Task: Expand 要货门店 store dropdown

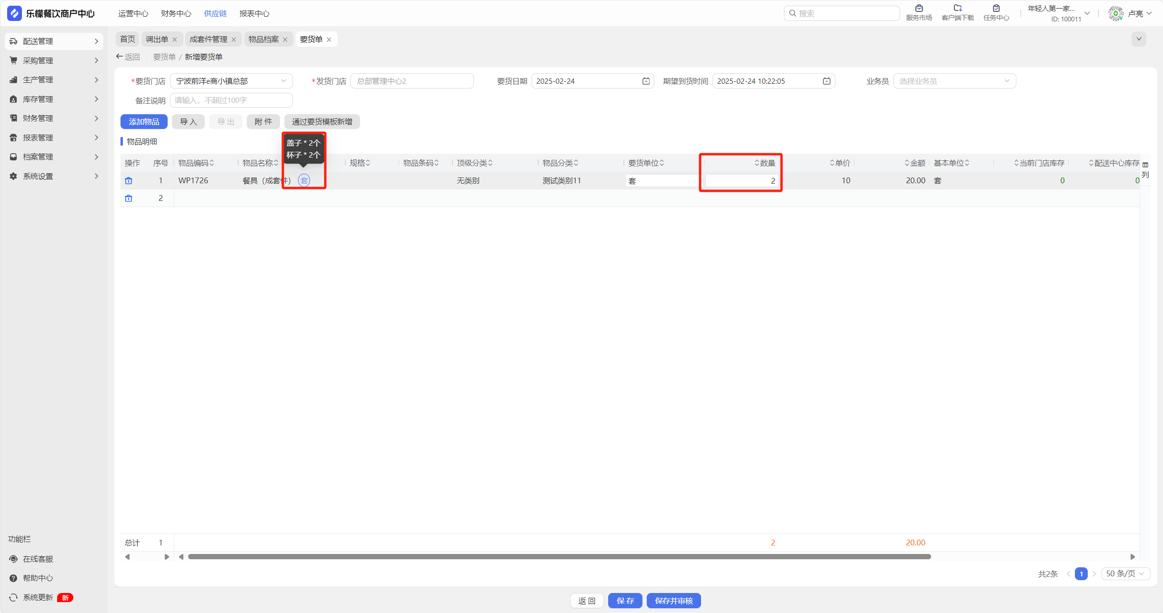Action: coord(283,81)
